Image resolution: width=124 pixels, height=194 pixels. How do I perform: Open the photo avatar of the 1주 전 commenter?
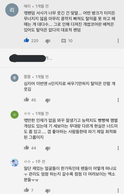[14, 163]
